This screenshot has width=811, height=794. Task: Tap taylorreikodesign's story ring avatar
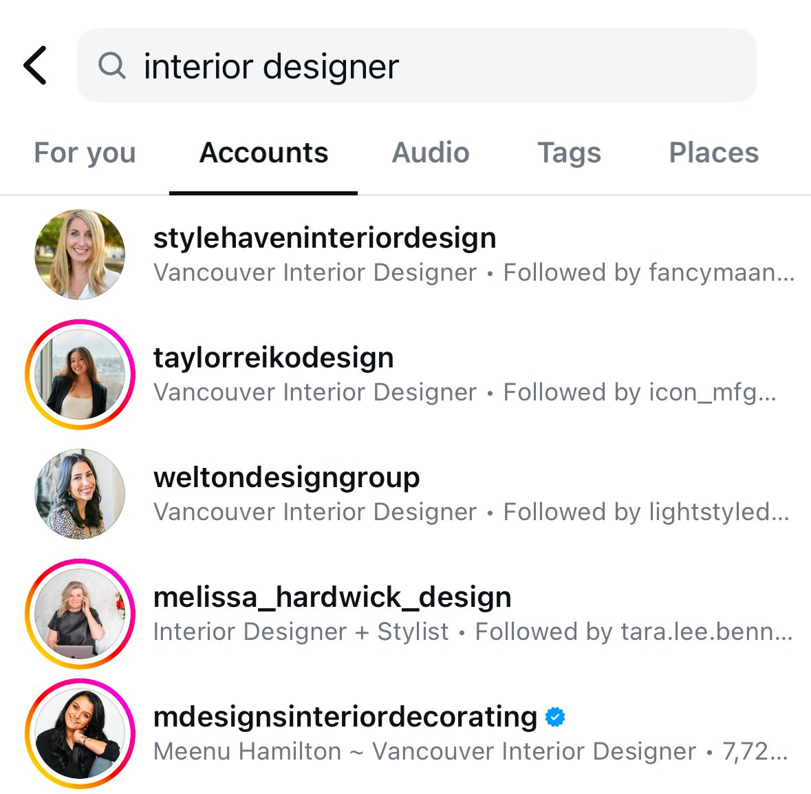[79, 374]
